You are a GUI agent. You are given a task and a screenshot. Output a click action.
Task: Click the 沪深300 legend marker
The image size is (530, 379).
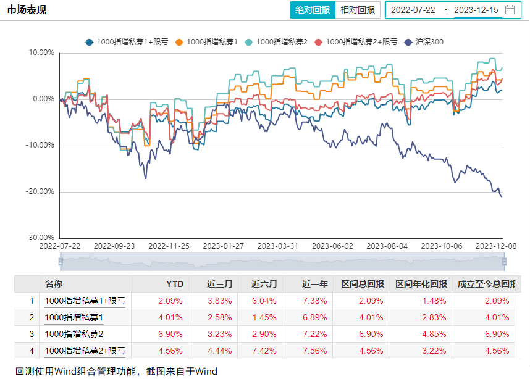[x=408, y=42]
